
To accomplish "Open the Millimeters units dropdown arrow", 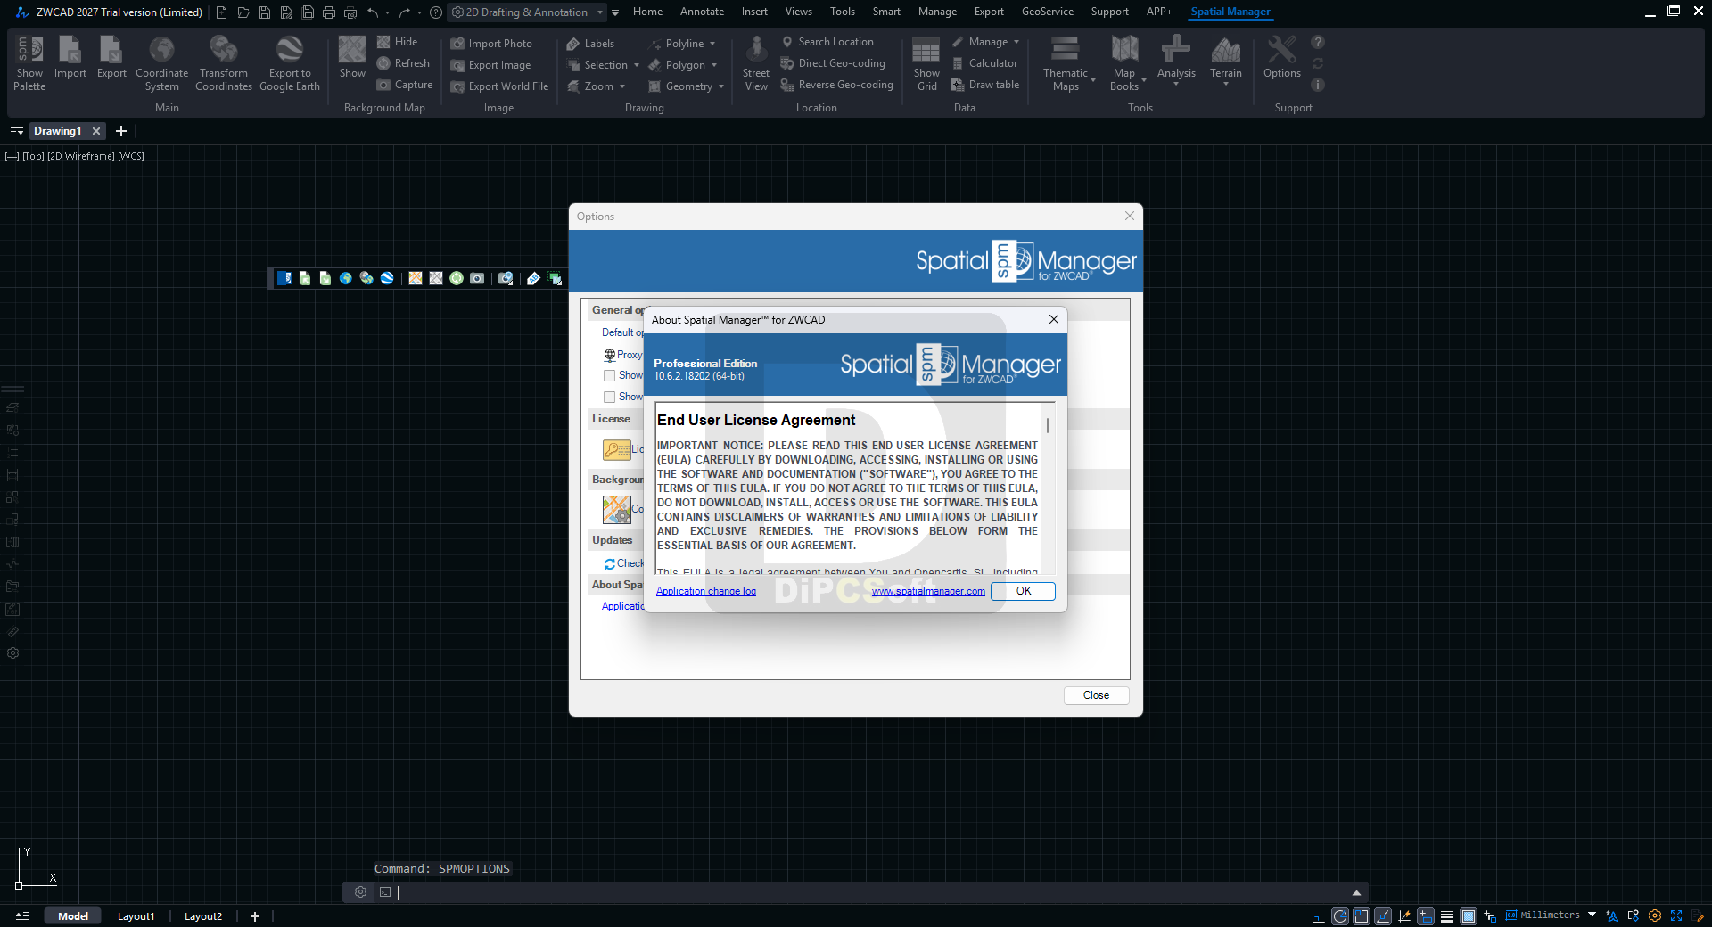I will pos(1593,915).
